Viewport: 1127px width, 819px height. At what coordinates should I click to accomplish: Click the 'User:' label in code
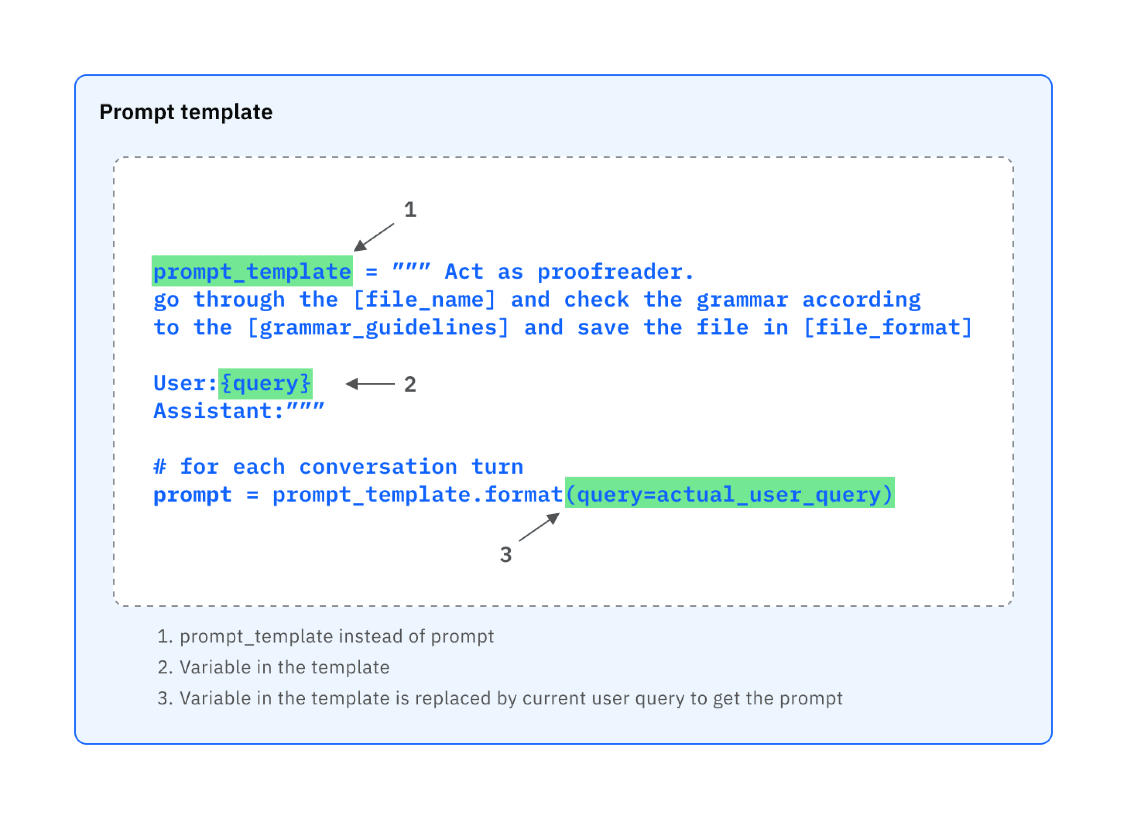point(185,383)
